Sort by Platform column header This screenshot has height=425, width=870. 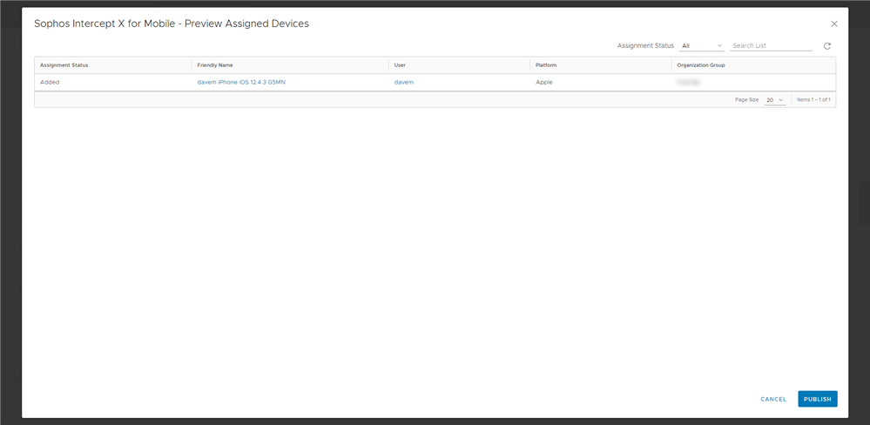tap(600, 65)
